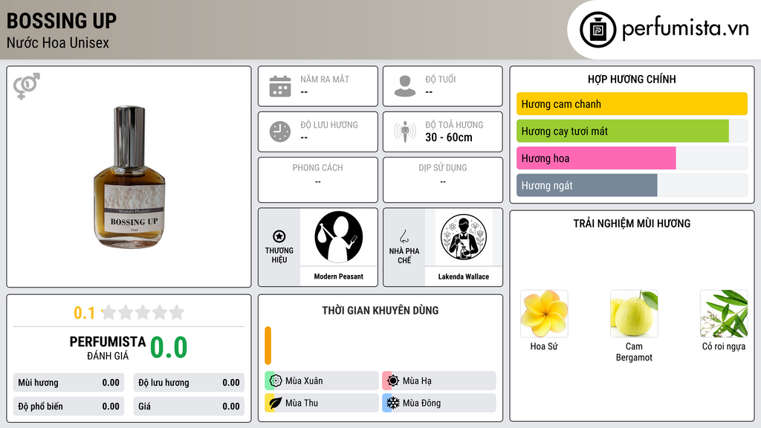This screenshot has width=761, height=428.
Task: Click the BOSSING UP page title
Action: (62, 21)
